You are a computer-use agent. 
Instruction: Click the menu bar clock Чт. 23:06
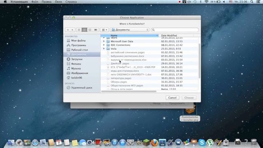click(240, 2)
